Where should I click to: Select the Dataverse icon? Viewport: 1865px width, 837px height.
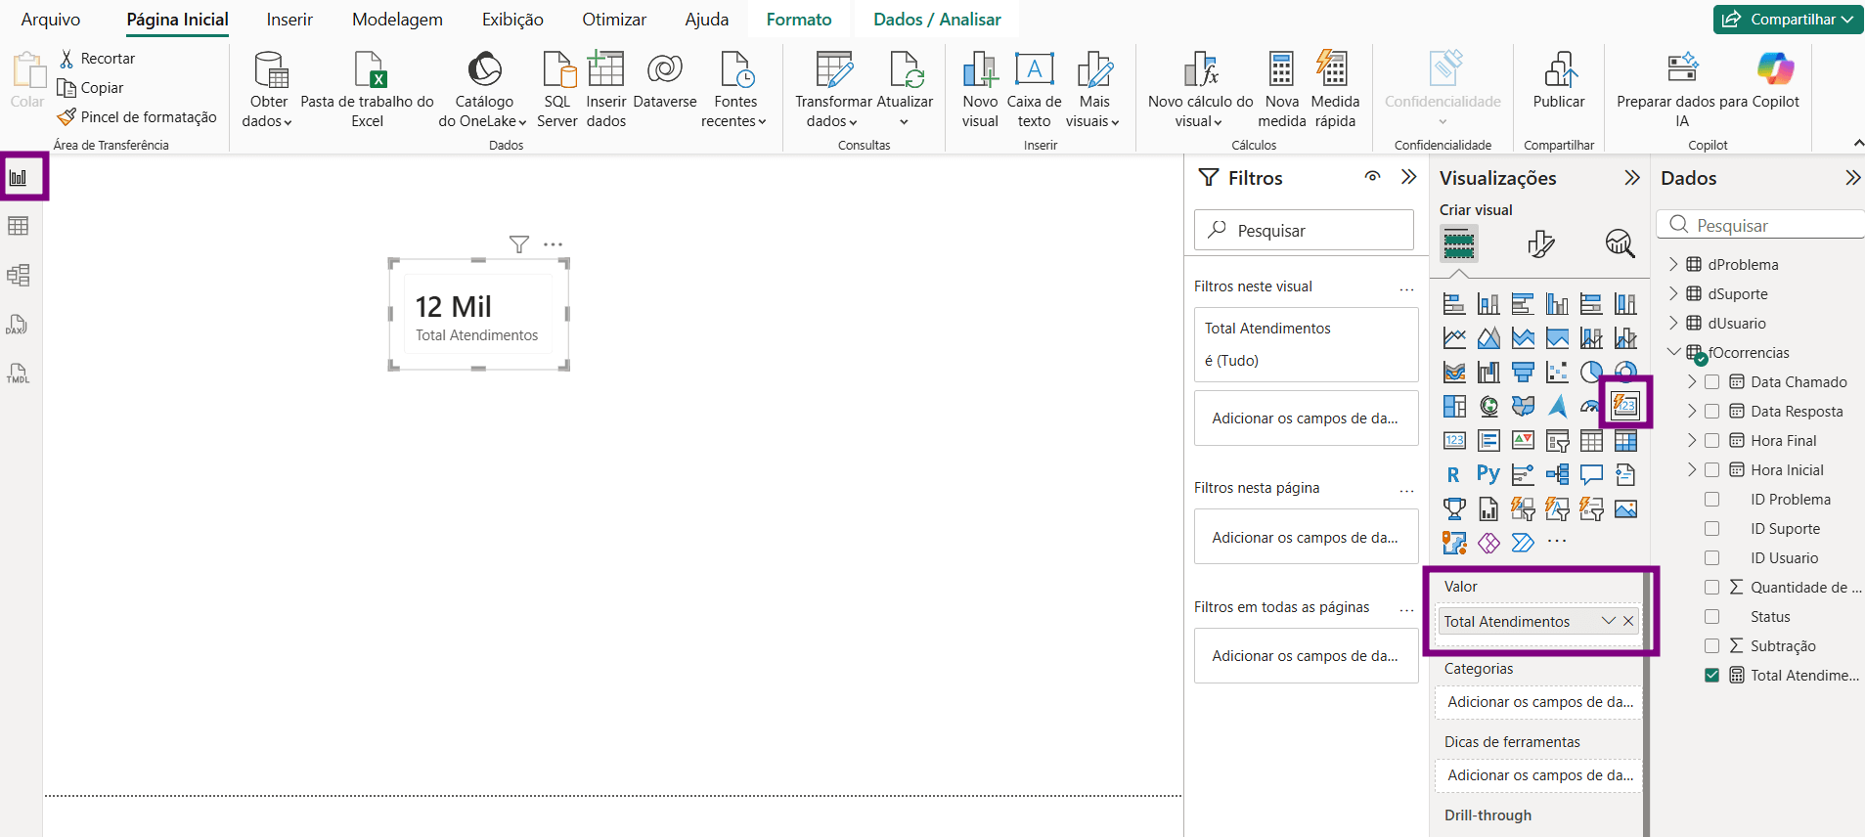(x=665, y=70)
